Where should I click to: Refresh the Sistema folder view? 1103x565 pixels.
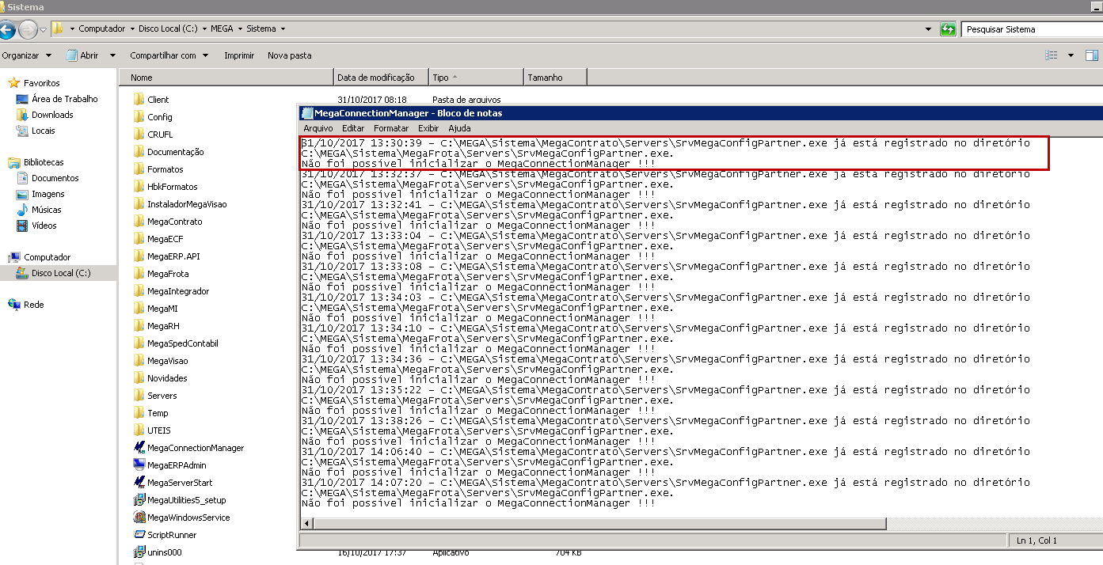pos(948,29)
